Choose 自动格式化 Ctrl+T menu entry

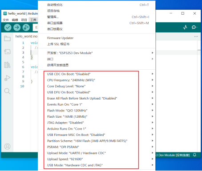coord(97,5)
